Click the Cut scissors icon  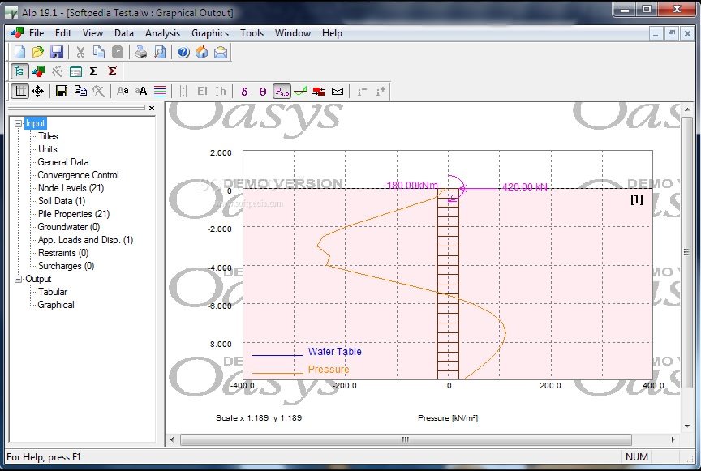click(80, 52)
